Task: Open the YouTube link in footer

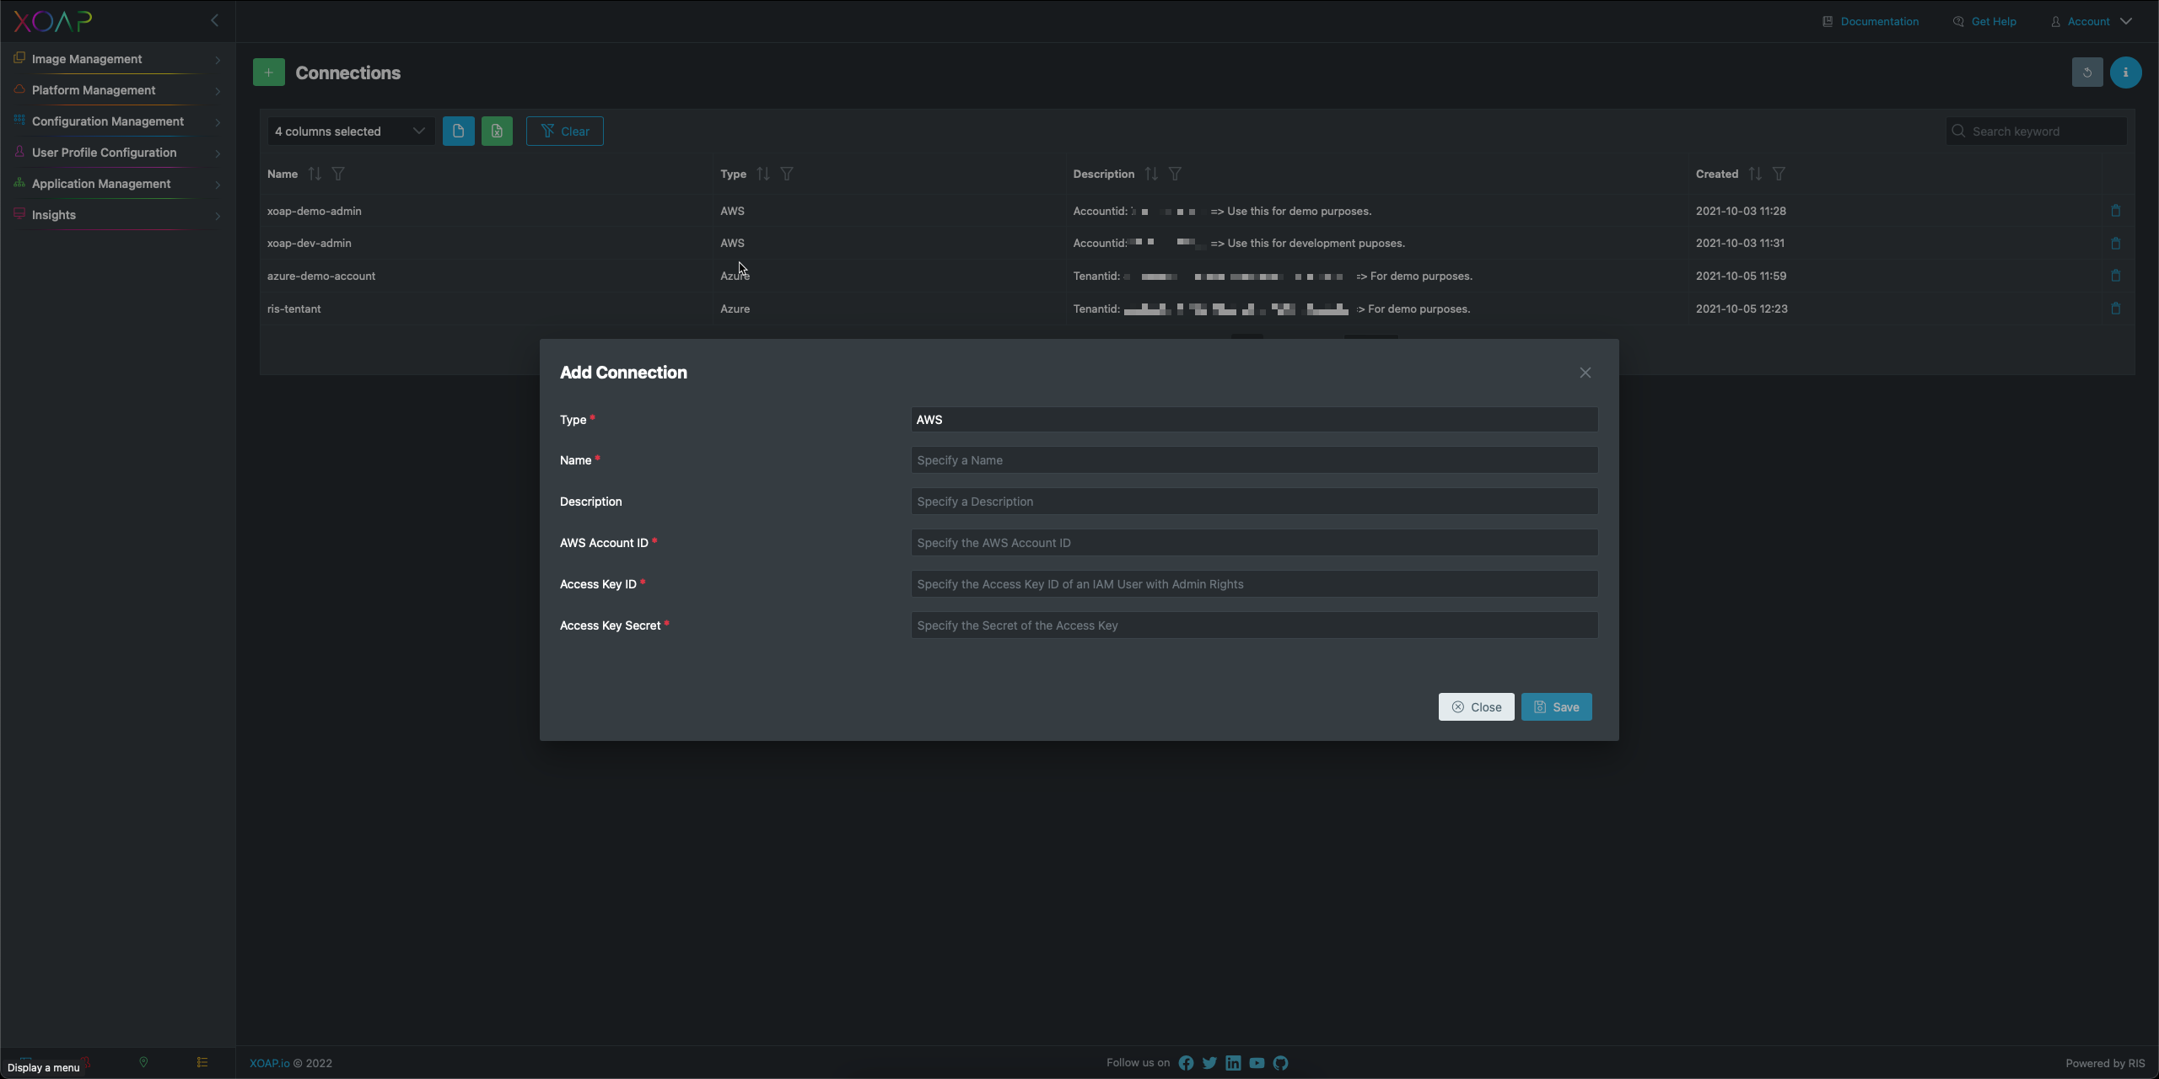Action: pos(1257,1063)
